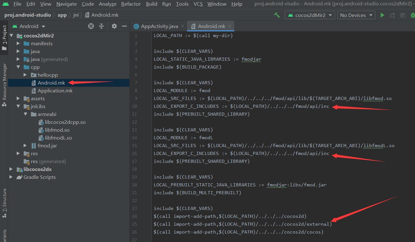Screen dimensions: 415x242
Task: Click the java (generated) folder icon
Action: tap(27, 59)
